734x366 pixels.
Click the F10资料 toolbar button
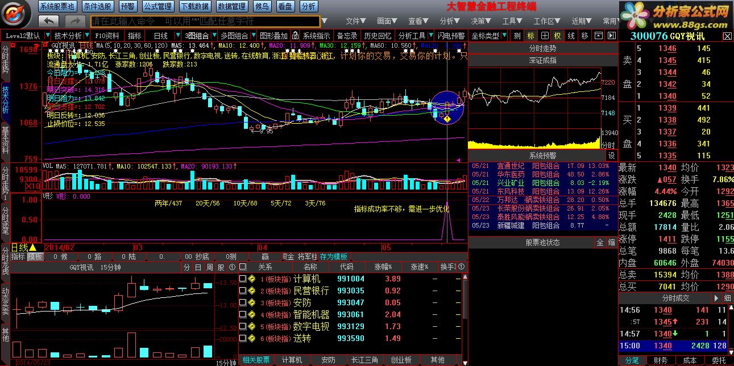coord(108,35)
